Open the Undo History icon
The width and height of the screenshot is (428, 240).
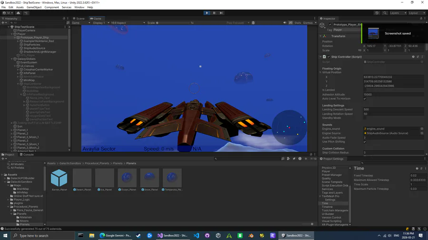(377, 13)
